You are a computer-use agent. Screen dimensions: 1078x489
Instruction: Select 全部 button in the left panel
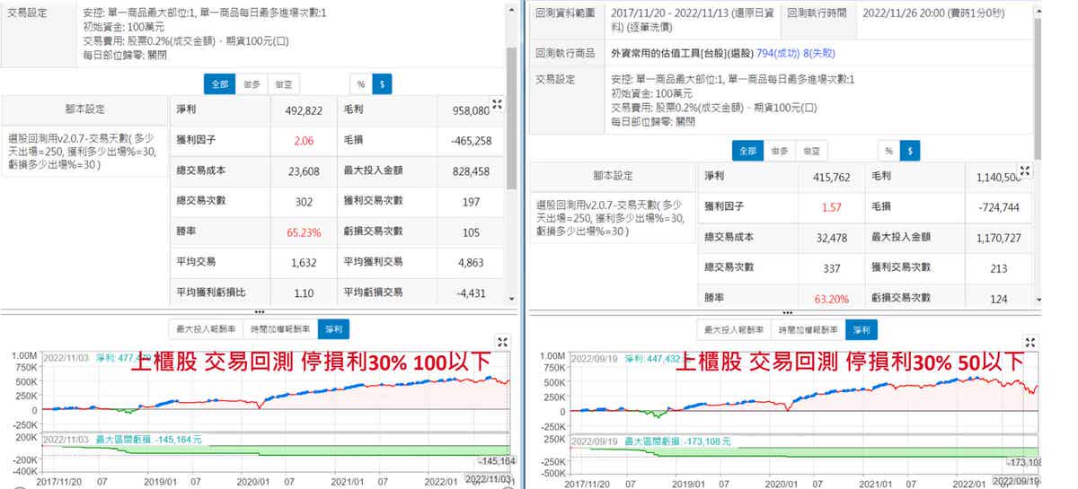click(x=219, y=83)
